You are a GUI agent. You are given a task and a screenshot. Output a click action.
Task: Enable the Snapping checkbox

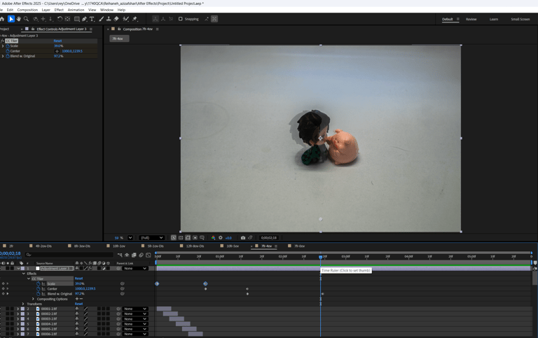181,19
